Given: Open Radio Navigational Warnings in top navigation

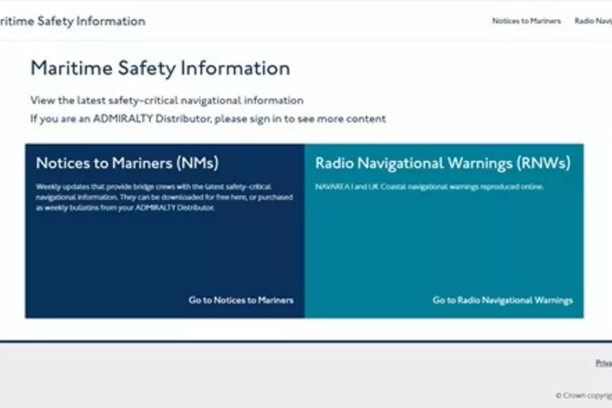Looking at the screenshot, I should click(x=593, y=21).
